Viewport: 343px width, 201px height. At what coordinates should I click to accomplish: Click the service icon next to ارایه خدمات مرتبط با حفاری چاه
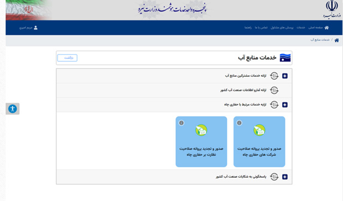tap(274, 105)
